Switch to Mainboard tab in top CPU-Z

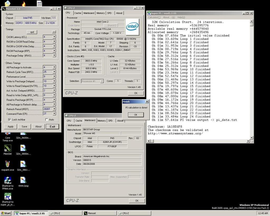[89, 13]
